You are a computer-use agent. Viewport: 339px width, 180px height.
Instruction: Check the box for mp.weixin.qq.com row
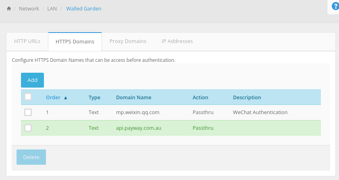[x=28, y=112]
